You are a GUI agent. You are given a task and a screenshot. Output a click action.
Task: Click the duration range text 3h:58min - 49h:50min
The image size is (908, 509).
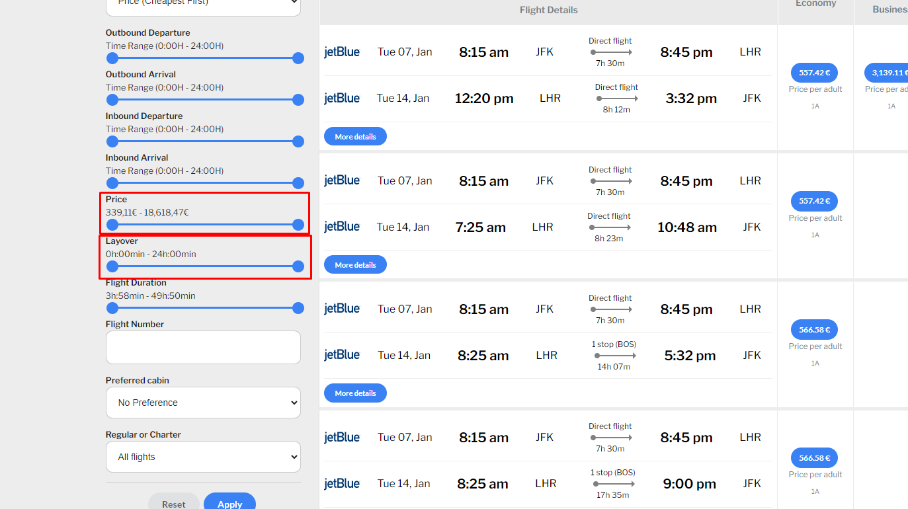point(151,295)
